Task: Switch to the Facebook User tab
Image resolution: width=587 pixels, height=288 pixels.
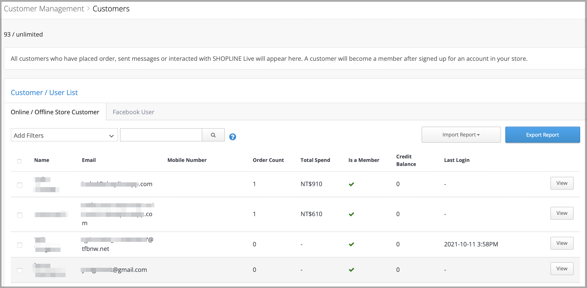Action: pyautogui.click(x=133, y=112)
